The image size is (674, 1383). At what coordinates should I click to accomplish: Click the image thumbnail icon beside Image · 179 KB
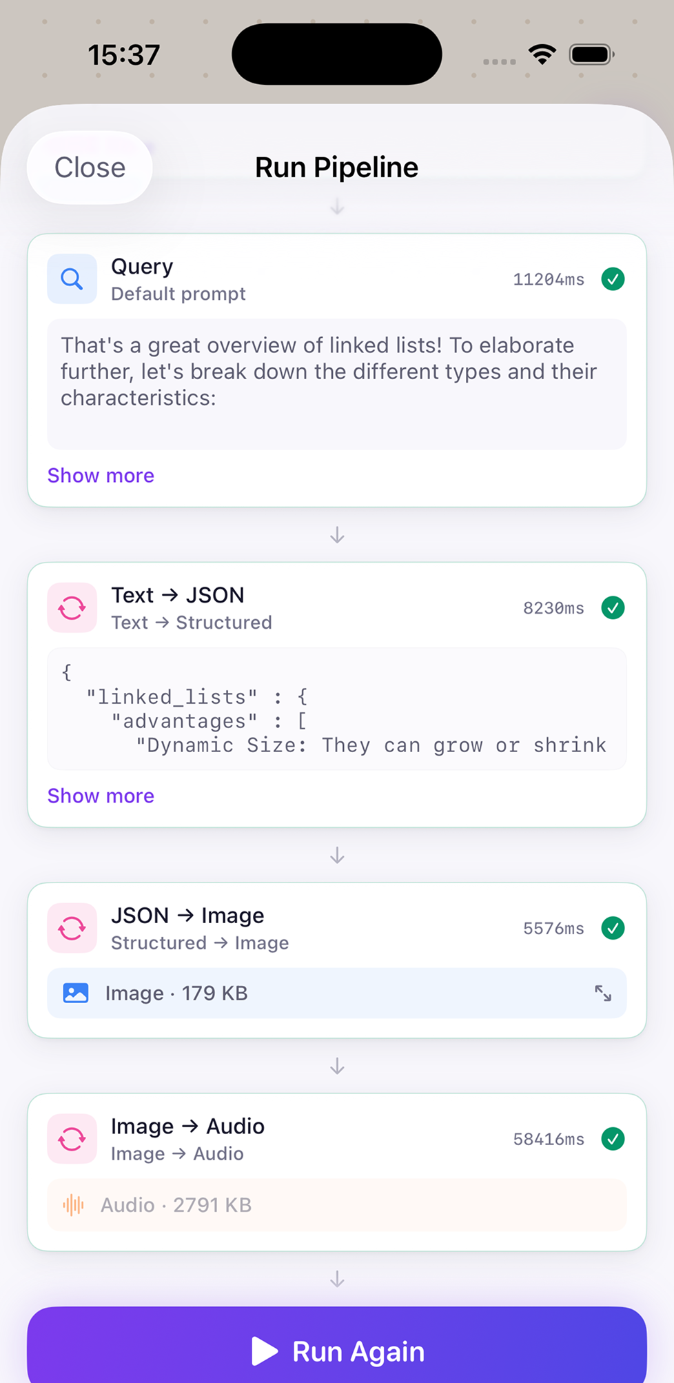[75, 993]
